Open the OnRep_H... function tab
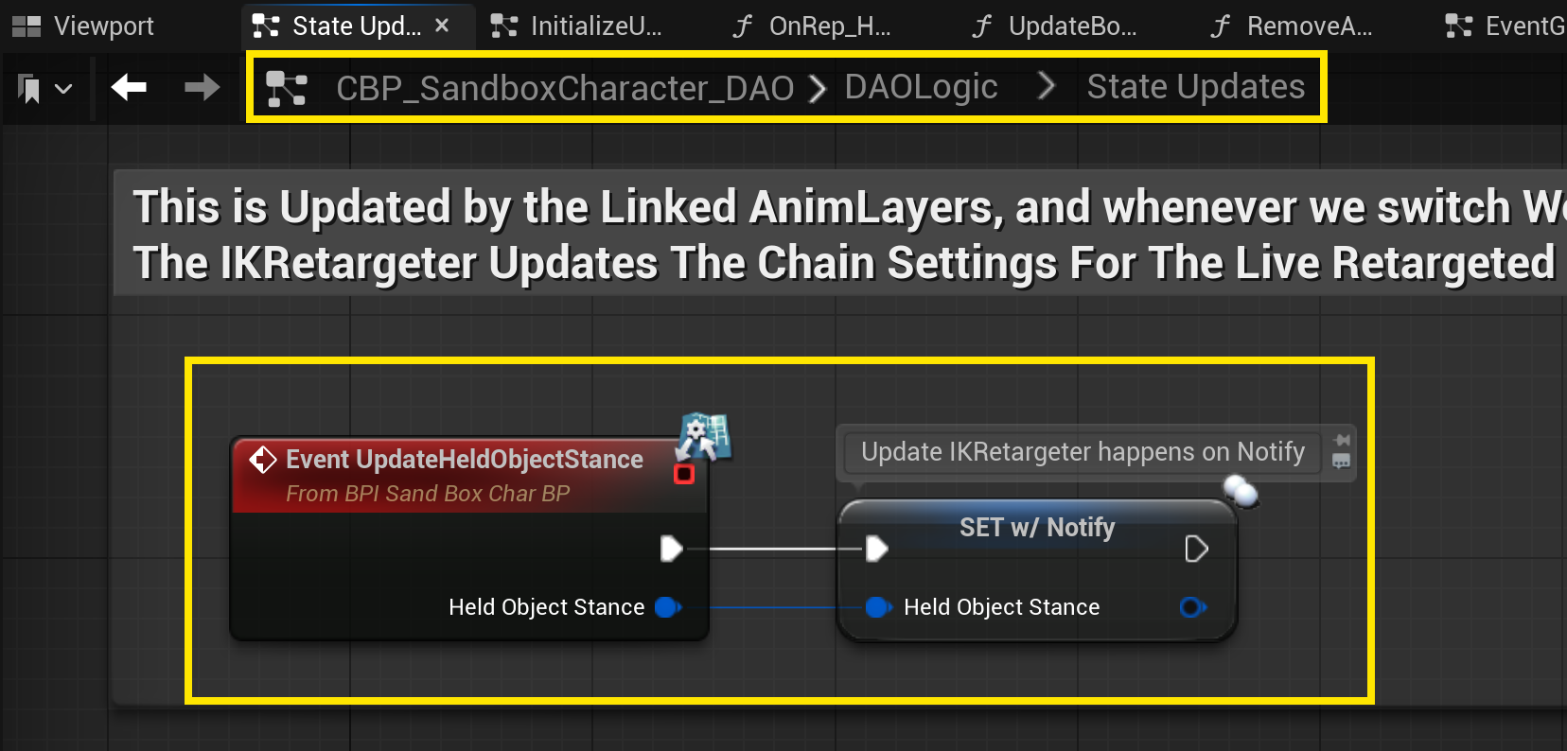 click(812, 26)
